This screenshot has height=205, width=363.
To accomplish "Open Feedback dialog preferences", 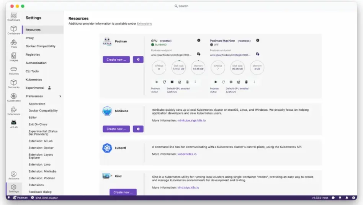I will coord(40,192).
